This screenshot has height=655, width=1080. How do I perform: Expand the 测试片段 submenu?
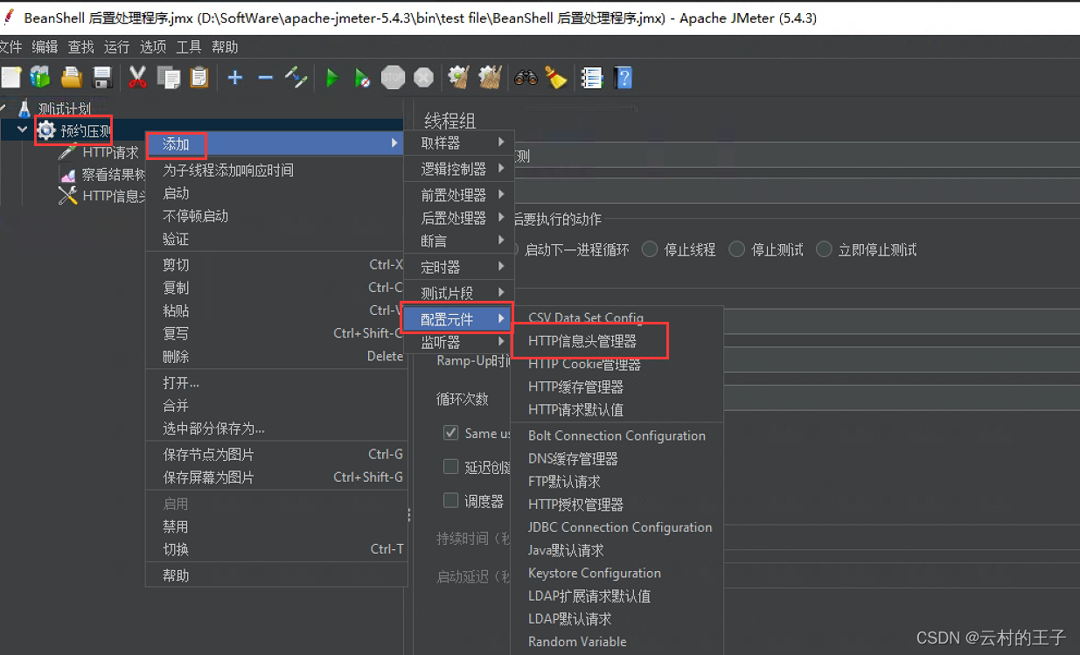tap(459, 293)
